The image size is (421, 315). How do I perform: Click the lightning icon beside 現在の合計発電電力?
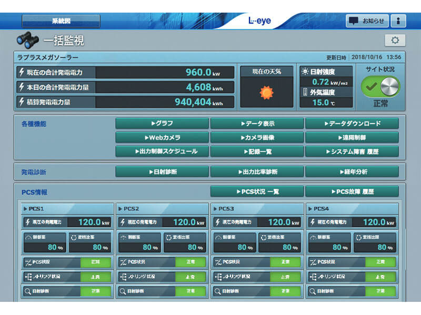click(x=22, y=72)
